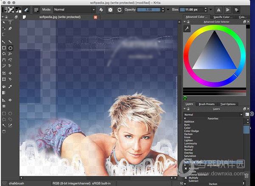Open the pattern preset chooser

[11, 10]
